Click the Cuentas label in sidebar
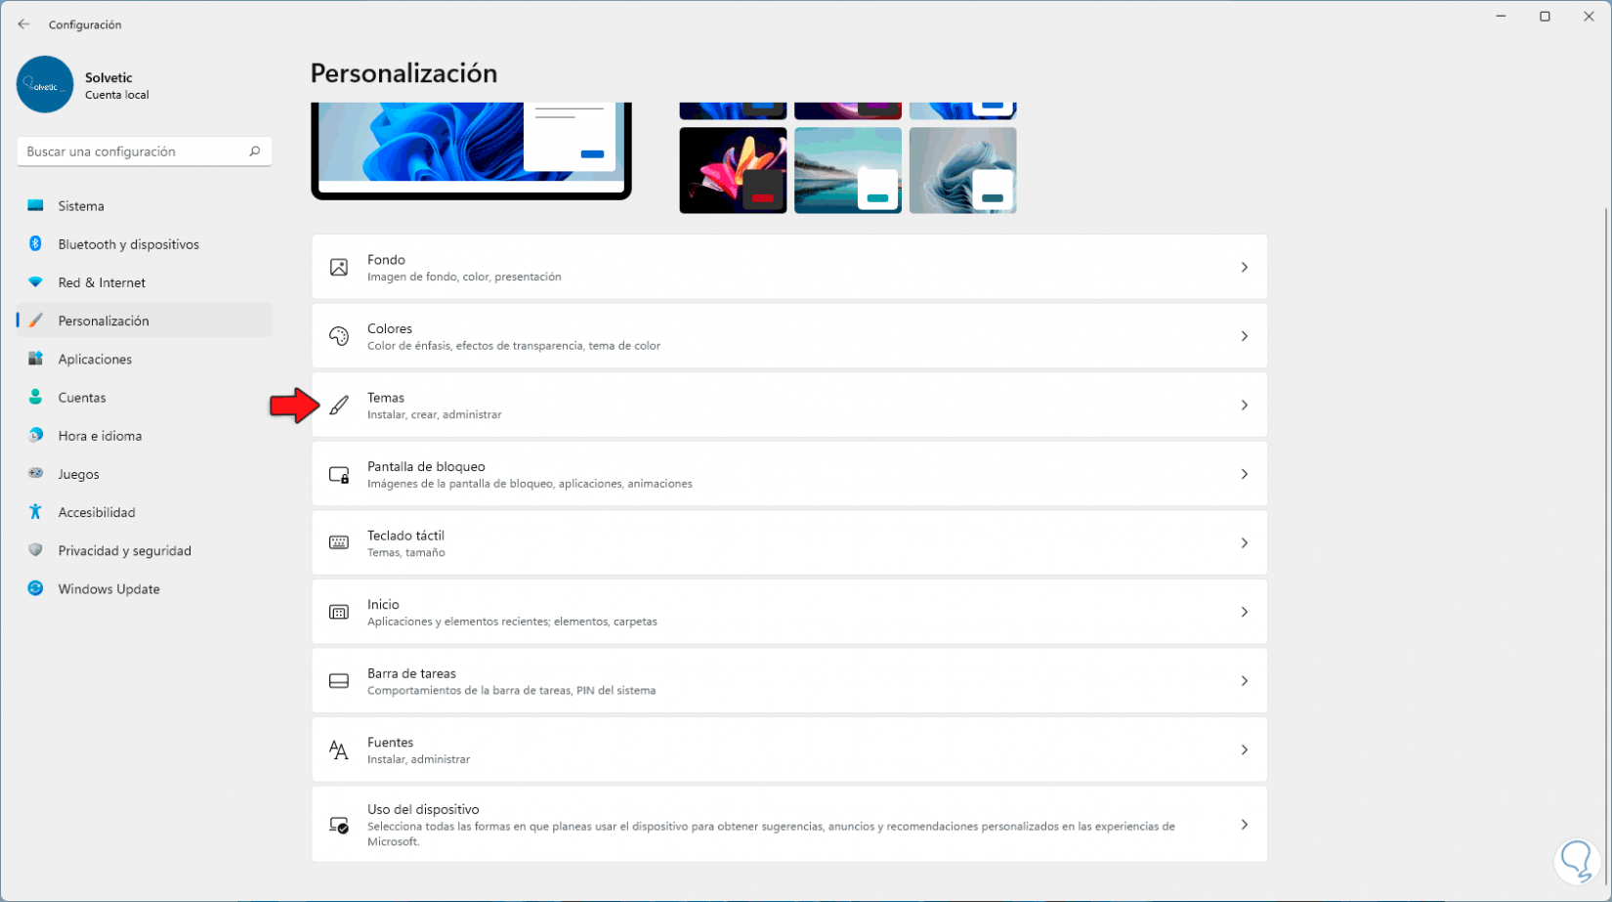The width and height of the screenshot is (1612, 902). (82, 398)
